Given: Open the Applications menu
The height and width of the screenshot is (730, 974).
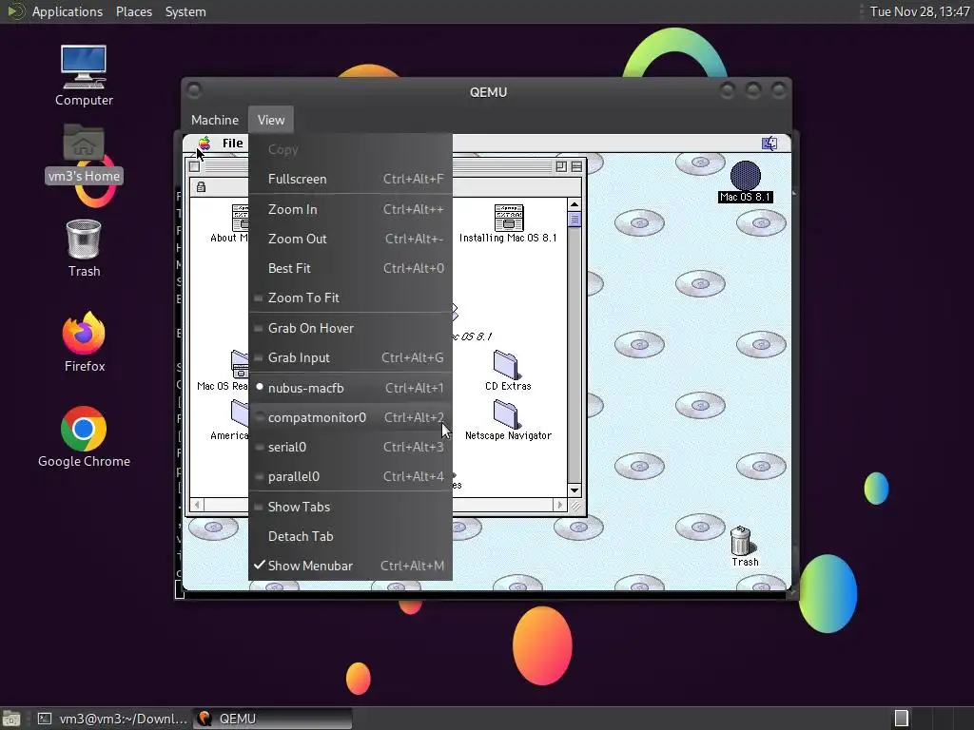Looking at the screenshot, I should click(x=68, y=11).
